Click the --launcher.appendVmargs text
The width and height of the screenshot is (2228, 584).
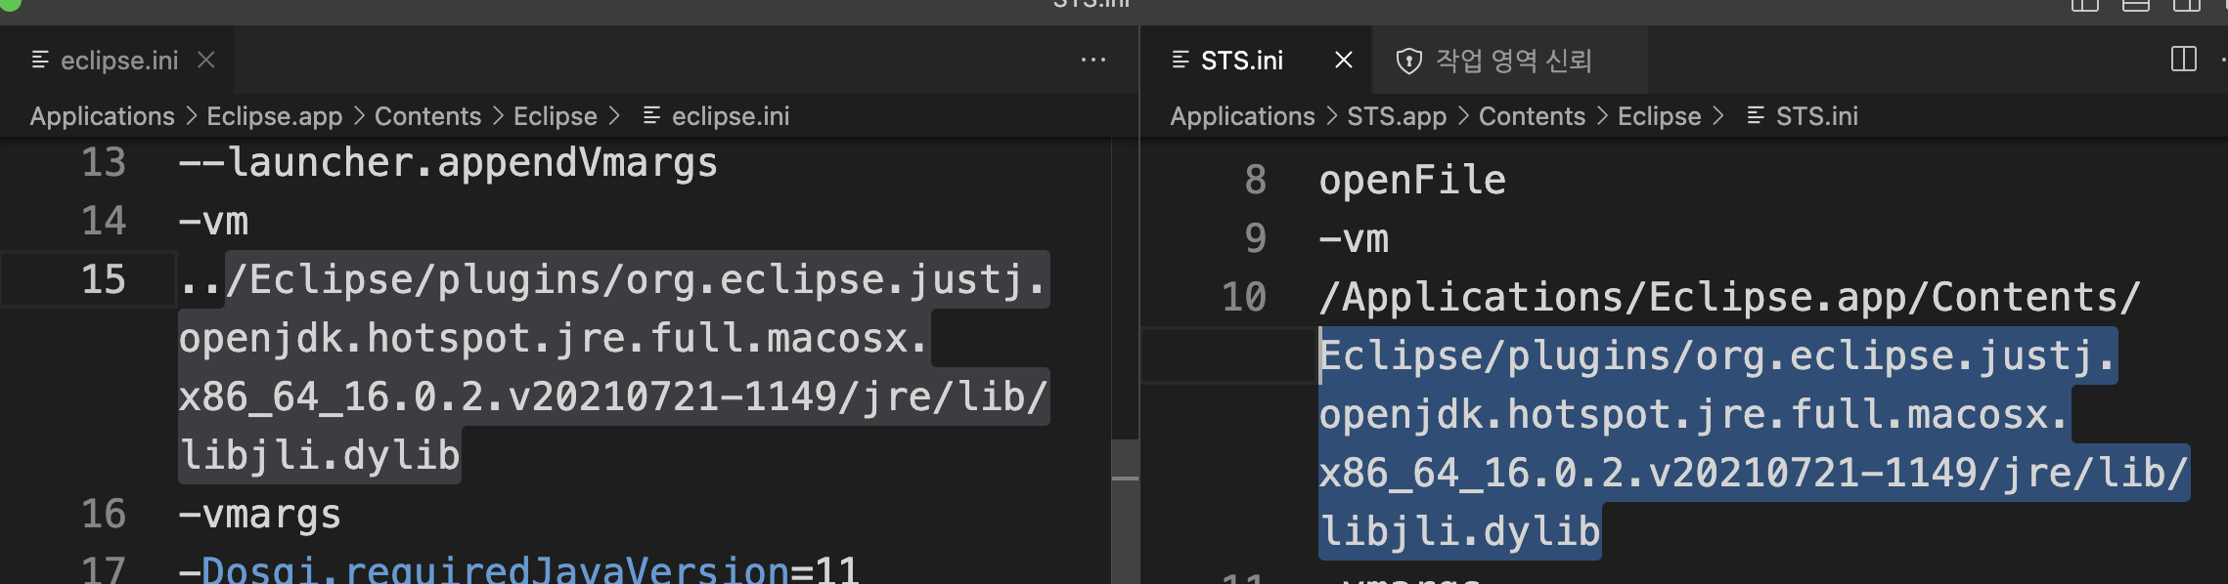click(448, 163)
